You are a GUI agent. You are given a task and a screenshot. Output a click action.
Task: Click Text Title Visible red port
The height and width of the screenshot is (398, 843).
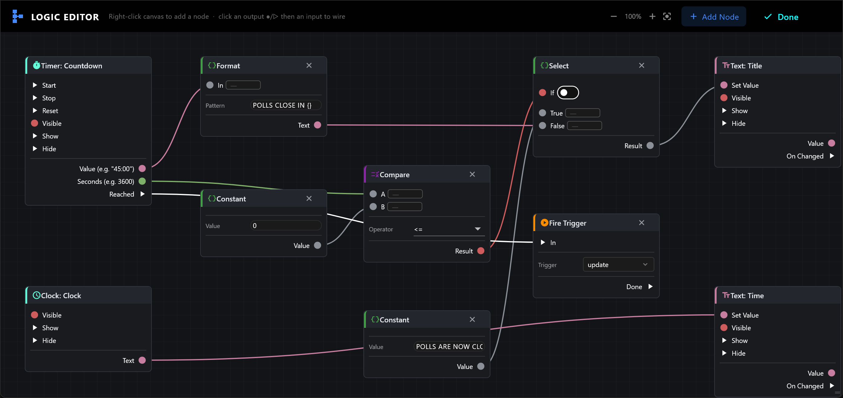pyautogui.click(x=724, y=98)
